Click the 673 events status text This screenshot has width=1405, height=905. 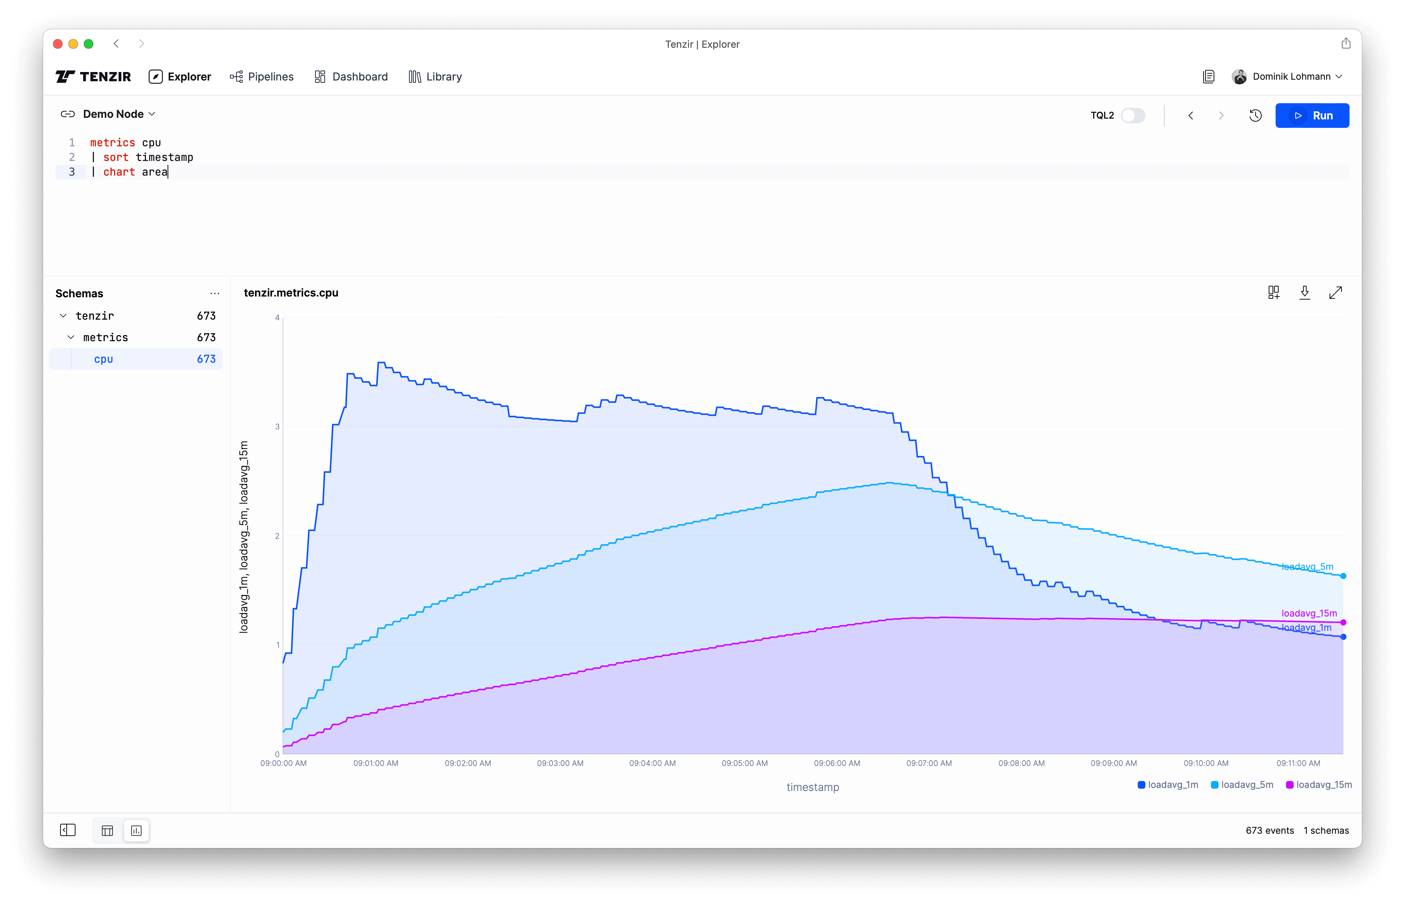coord(1269,830)
